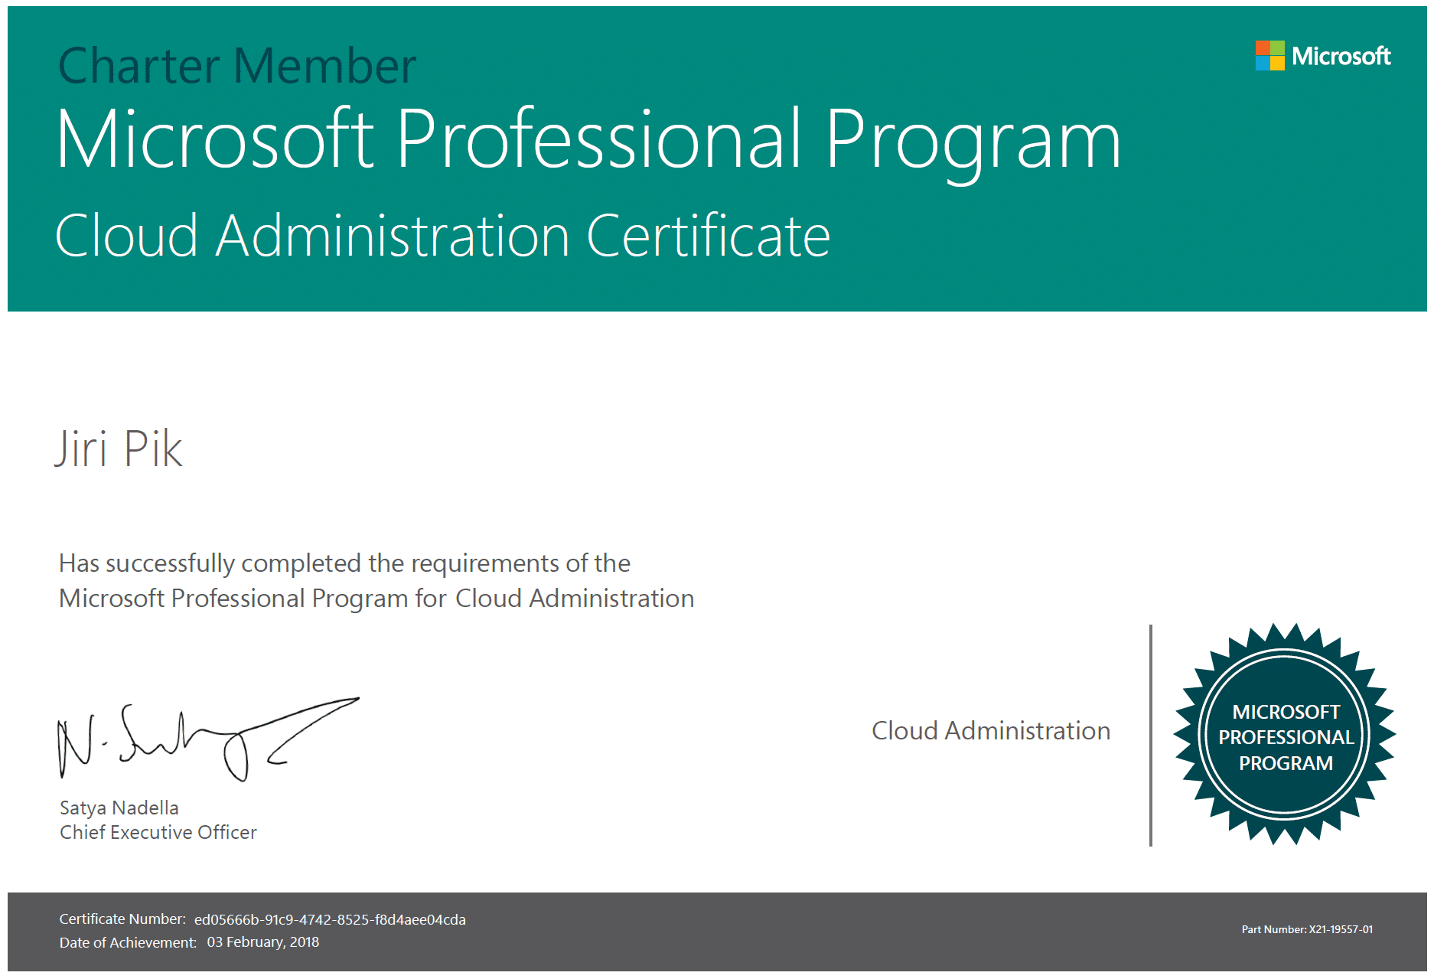The width and height of the screenshot is (1434, 979).
Task: Click the 'Cloud Administration' label beside the badge
Action: [x=990, y=731]
